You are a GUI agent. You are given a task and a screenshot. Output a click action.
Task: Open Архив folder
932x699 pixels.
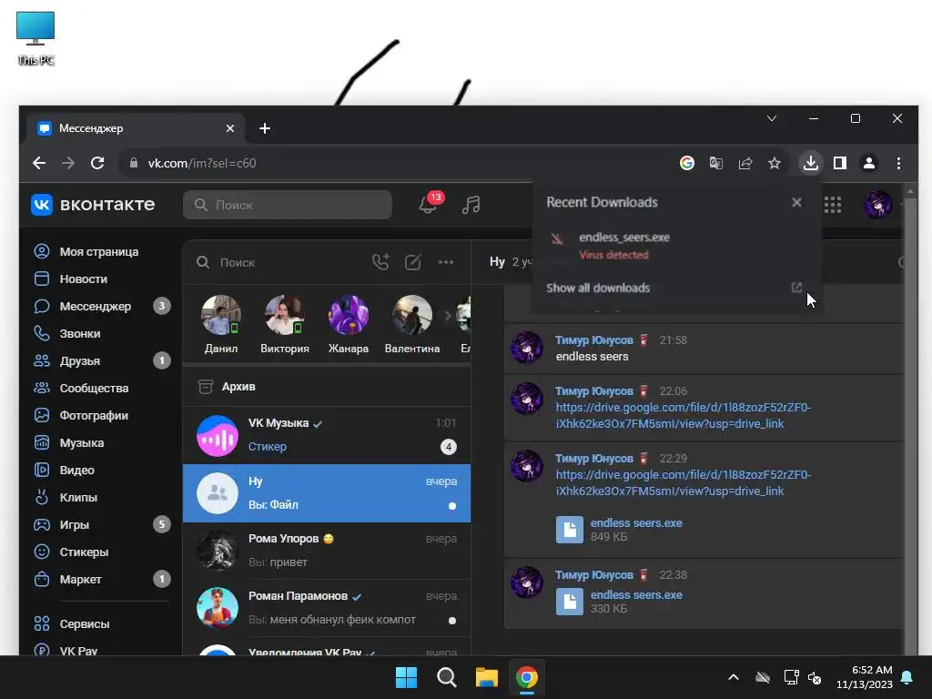(327, 386)
